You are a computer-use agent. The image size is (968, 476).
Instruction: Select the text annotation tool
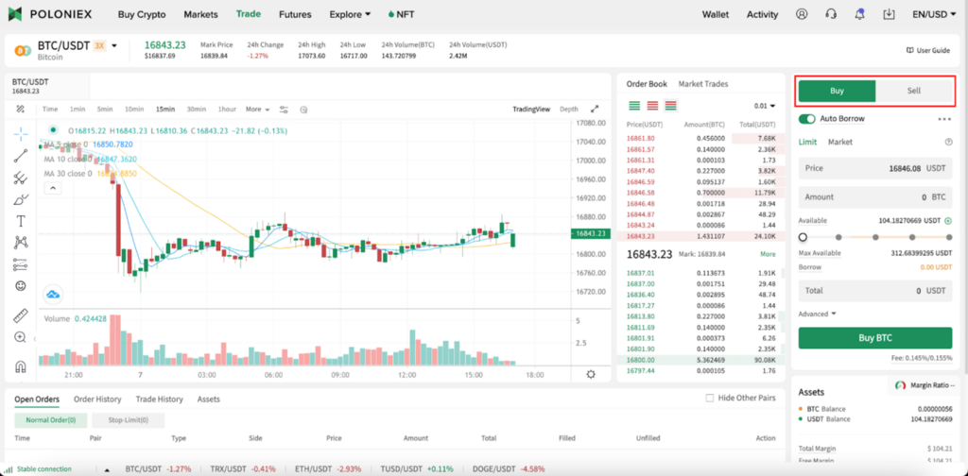(21, 221)
